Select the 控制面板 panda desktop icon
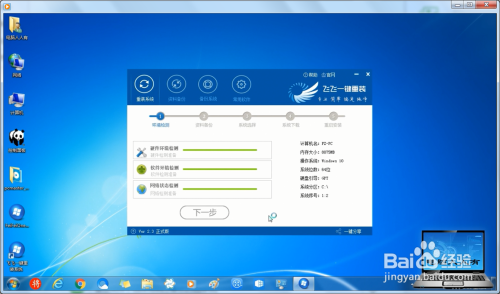The image size is (500, 294). [x=16, y=140]
